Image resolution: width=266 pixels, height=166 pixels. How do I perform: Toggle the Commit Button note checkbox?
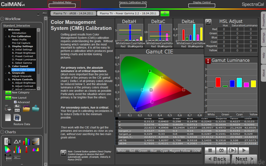pos(64,153)
